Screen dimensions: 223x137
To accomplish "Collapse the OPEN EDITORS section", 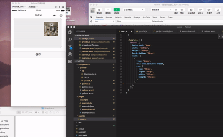I will click(x=95, y=35).
